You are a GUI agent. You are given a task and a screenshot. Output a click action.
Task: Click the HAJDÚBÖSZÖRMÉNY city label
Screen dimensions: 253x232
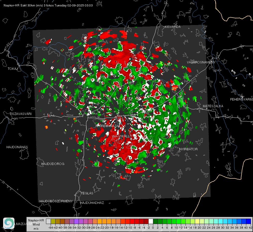[x=56, y=201]
